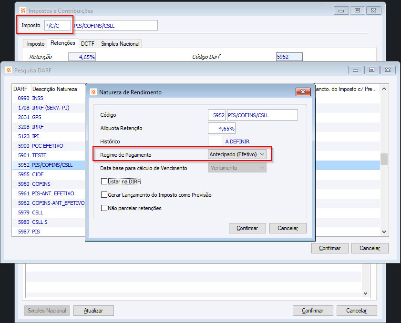
Task: Click Confirmar in Impostos e Contribuições window
Action: [x=313, y=311]
